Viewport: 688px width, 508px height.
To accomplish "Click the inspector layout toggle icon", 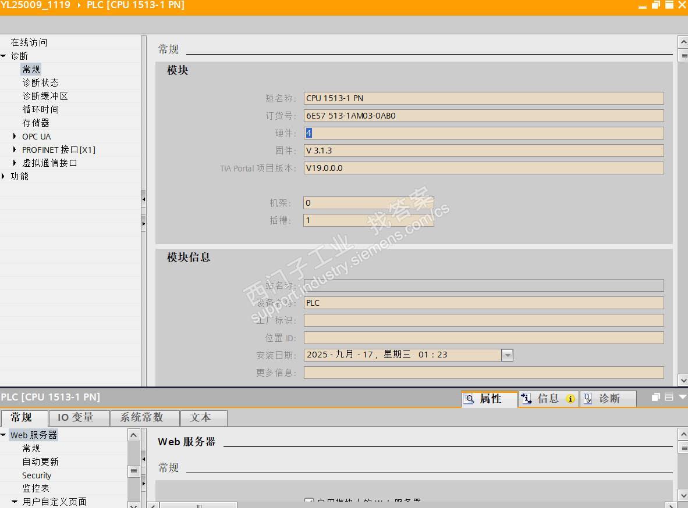I will click(x=669, y=397).
